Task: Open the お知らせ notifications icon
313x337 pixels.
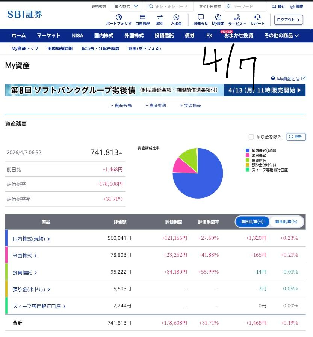Action: point(201,17)
